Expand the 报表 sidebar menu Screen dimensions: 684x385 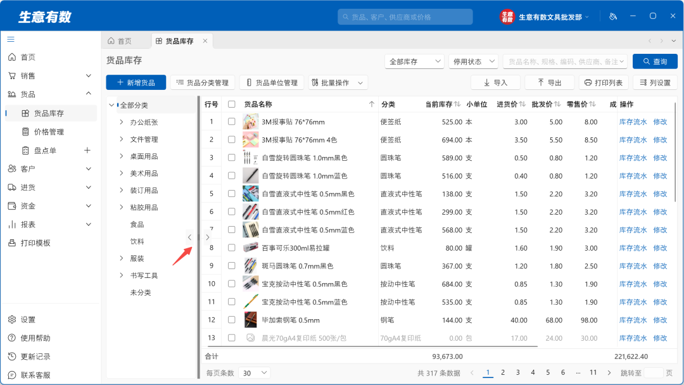89,225
